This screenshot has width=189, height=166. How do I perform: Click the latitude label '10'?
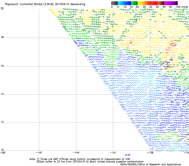click(2, 150)
